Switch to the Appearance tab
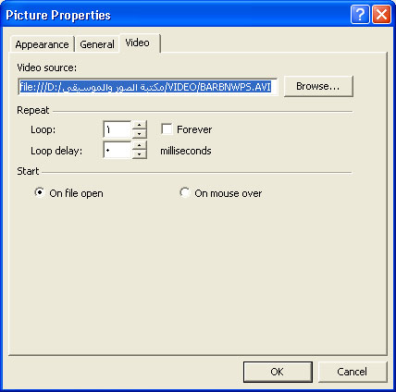The width and height of the screenshot is (396, 392). point(43,44)
